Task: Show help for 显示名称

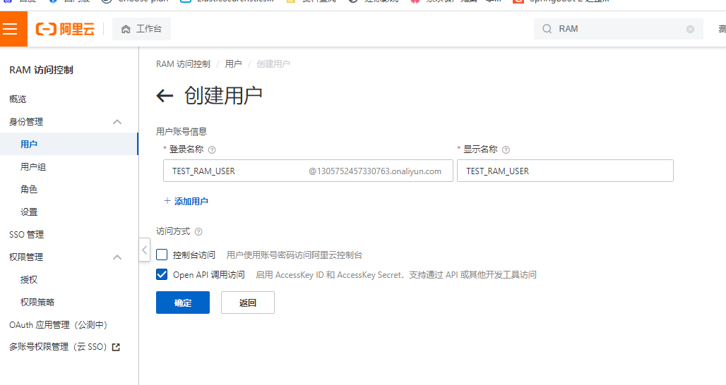Action: pos(506,149)
